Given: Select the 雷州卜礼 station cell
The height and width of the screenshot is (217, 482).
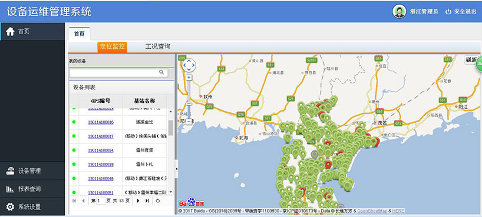Looking at the screenshot, I should (x=144, y=165).
